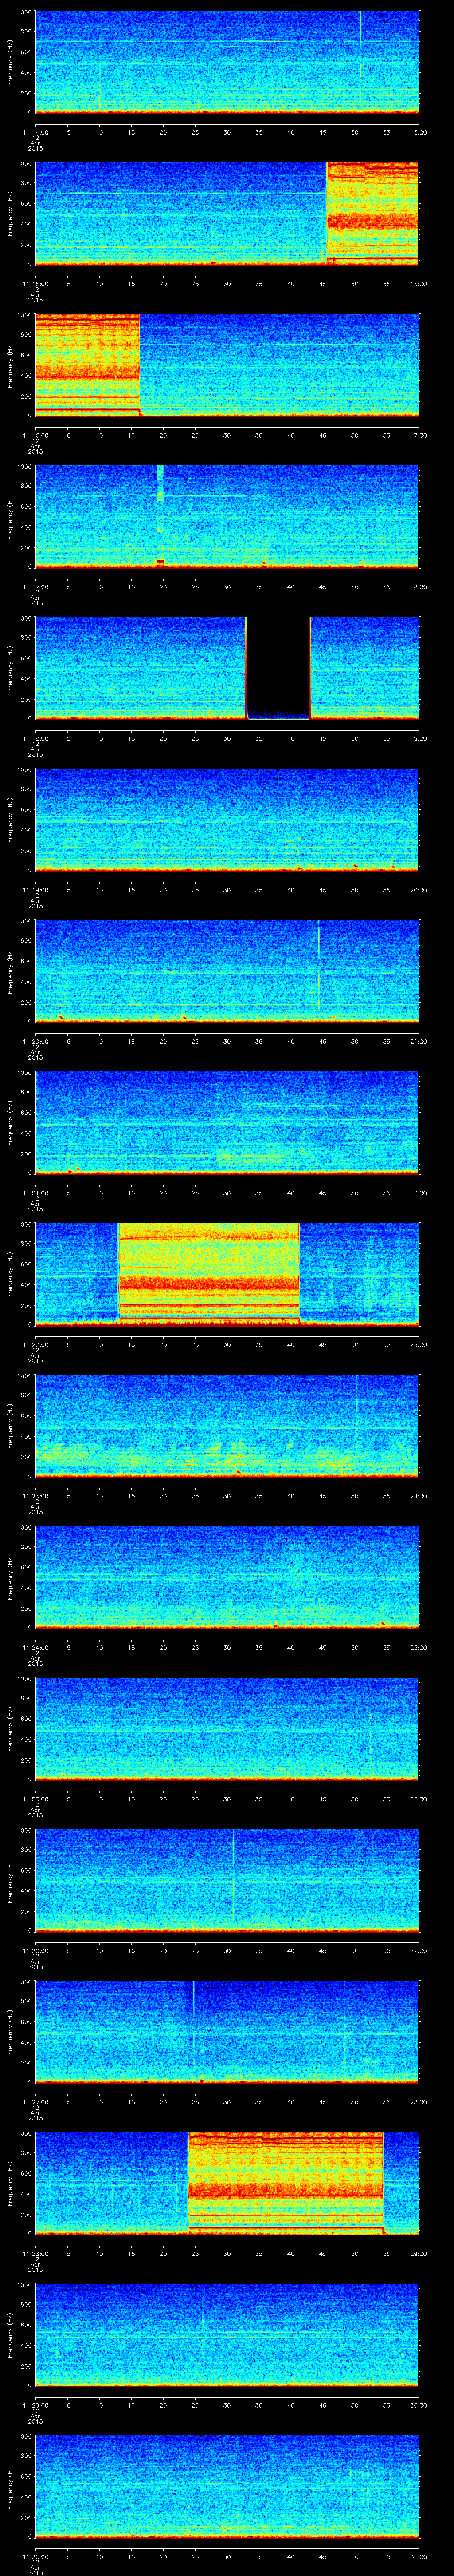Click the 11:15:00 start time label

click(x=36, y=284)
